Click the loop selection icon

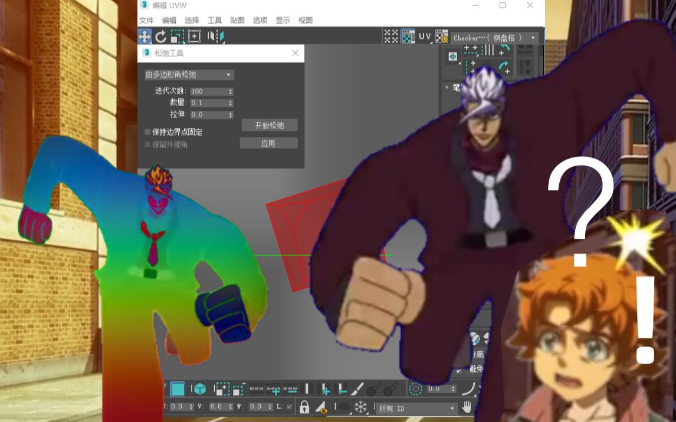click(257, 389)
